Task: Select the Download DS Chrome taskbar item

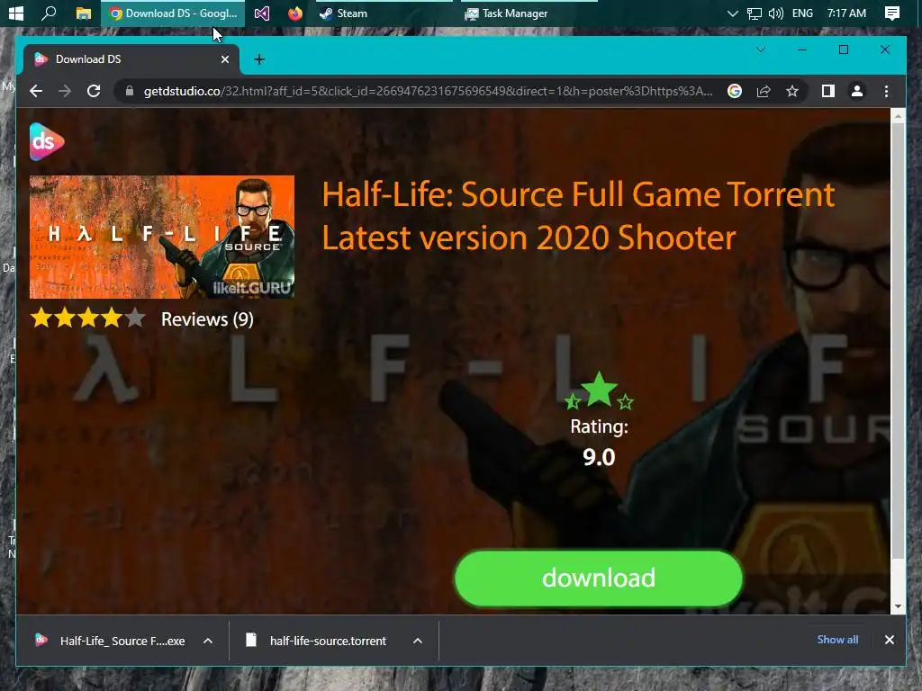Action: (174, 13)
